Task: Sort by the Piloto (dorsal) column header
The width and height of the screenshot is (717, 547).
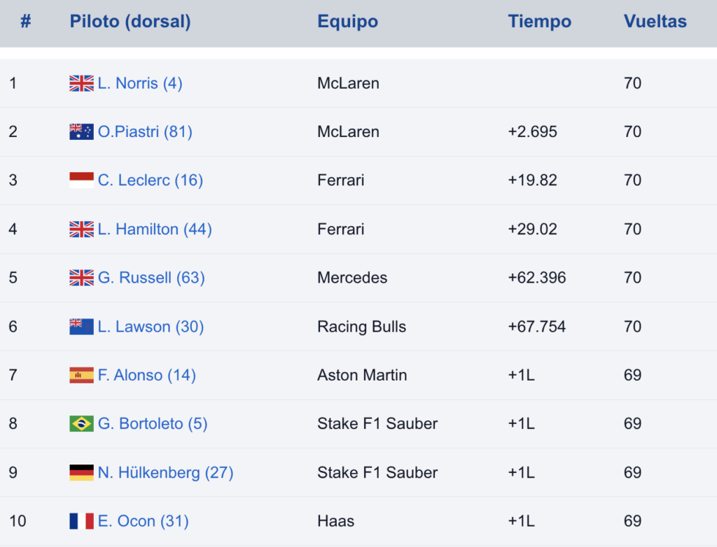Action: (x=130, y=22)
